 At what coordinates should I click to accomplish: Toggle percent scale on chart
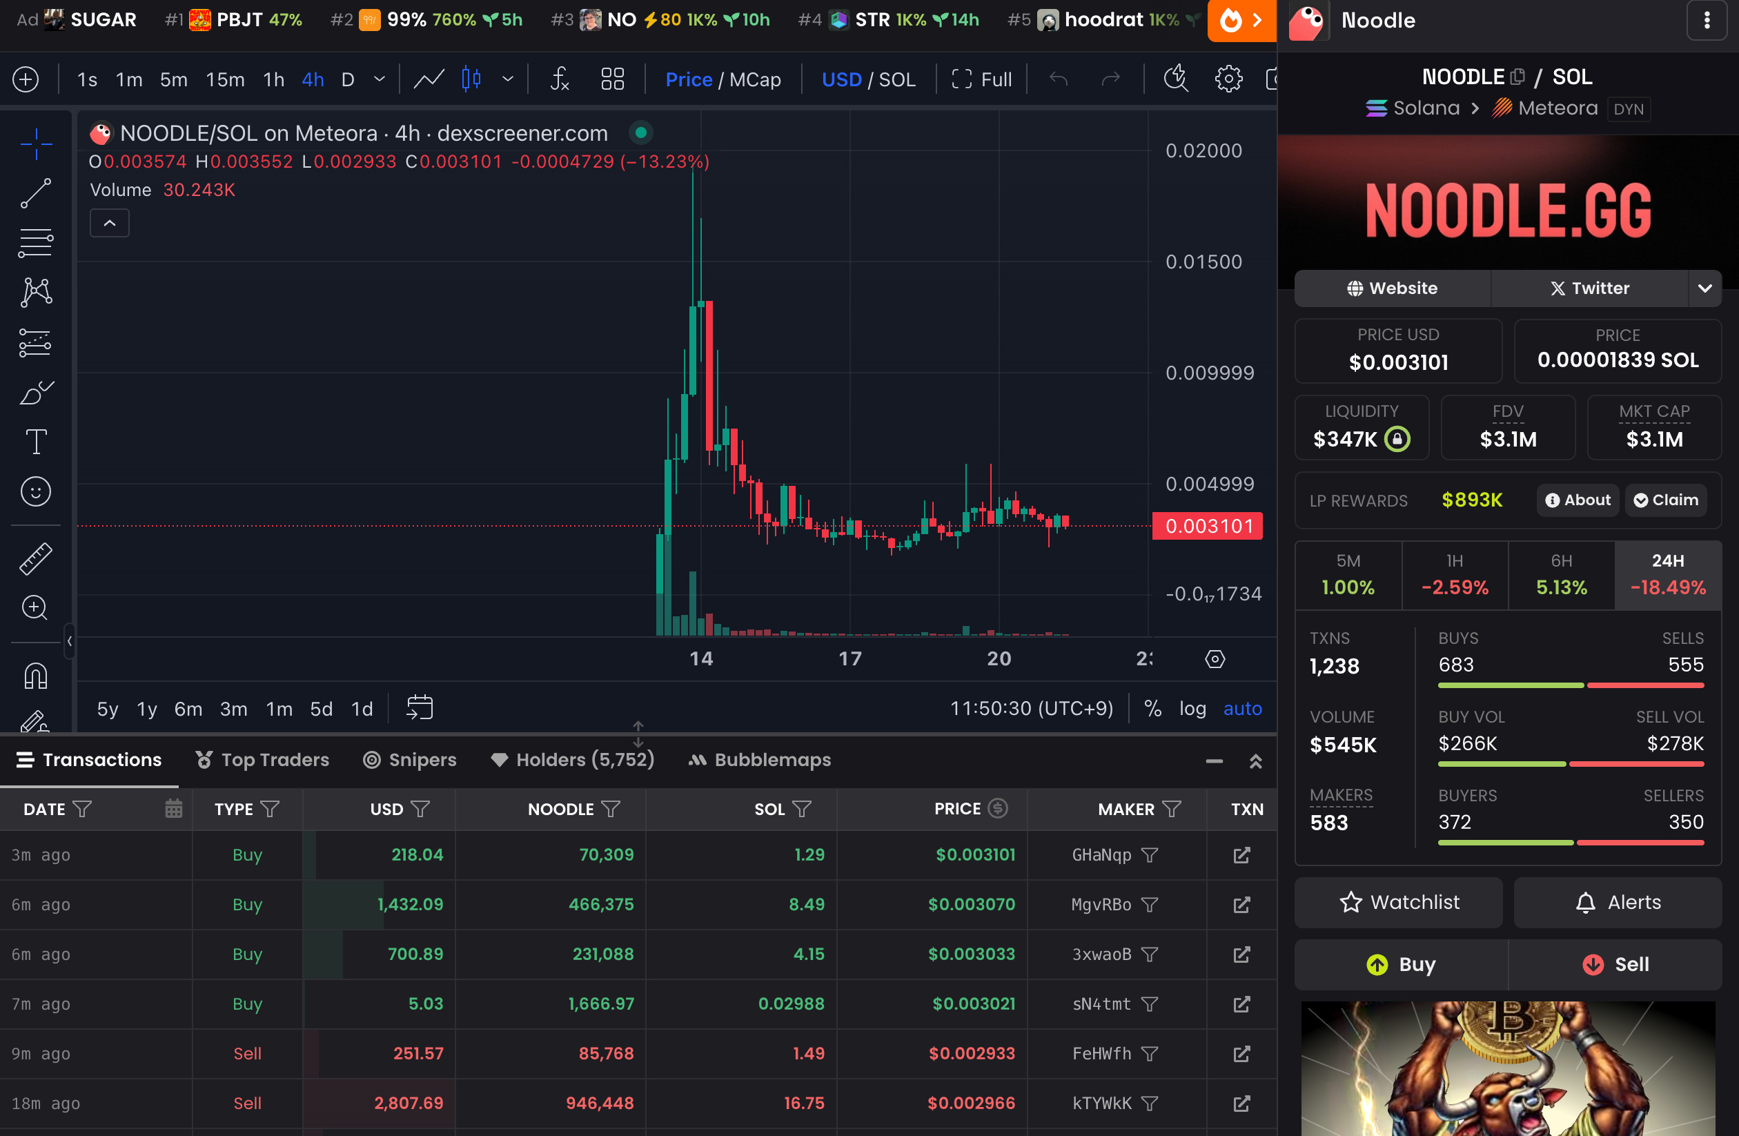[1152, 708]
